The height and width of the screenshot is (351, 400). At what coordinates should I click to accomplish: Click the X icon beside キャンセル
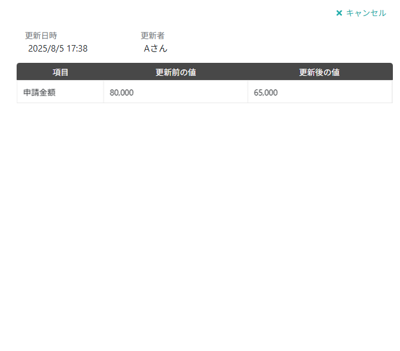pos(339,13)
